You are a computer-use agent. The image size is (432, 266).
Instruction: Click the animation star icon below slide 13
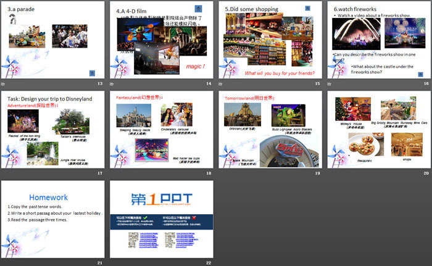[x=4, y=83]
